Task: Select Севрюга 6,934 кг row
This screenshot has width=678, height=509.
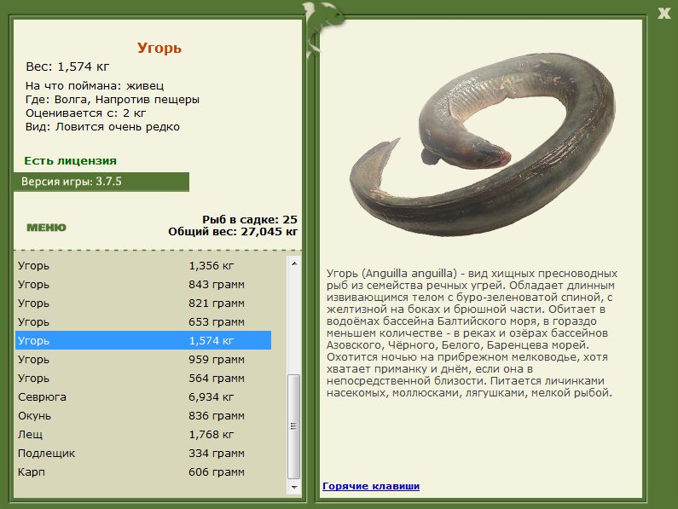Action: (143, 396)
